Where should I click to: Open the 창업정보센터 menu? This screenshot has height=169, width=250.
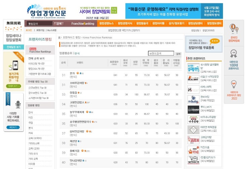(x=214, y=23)
